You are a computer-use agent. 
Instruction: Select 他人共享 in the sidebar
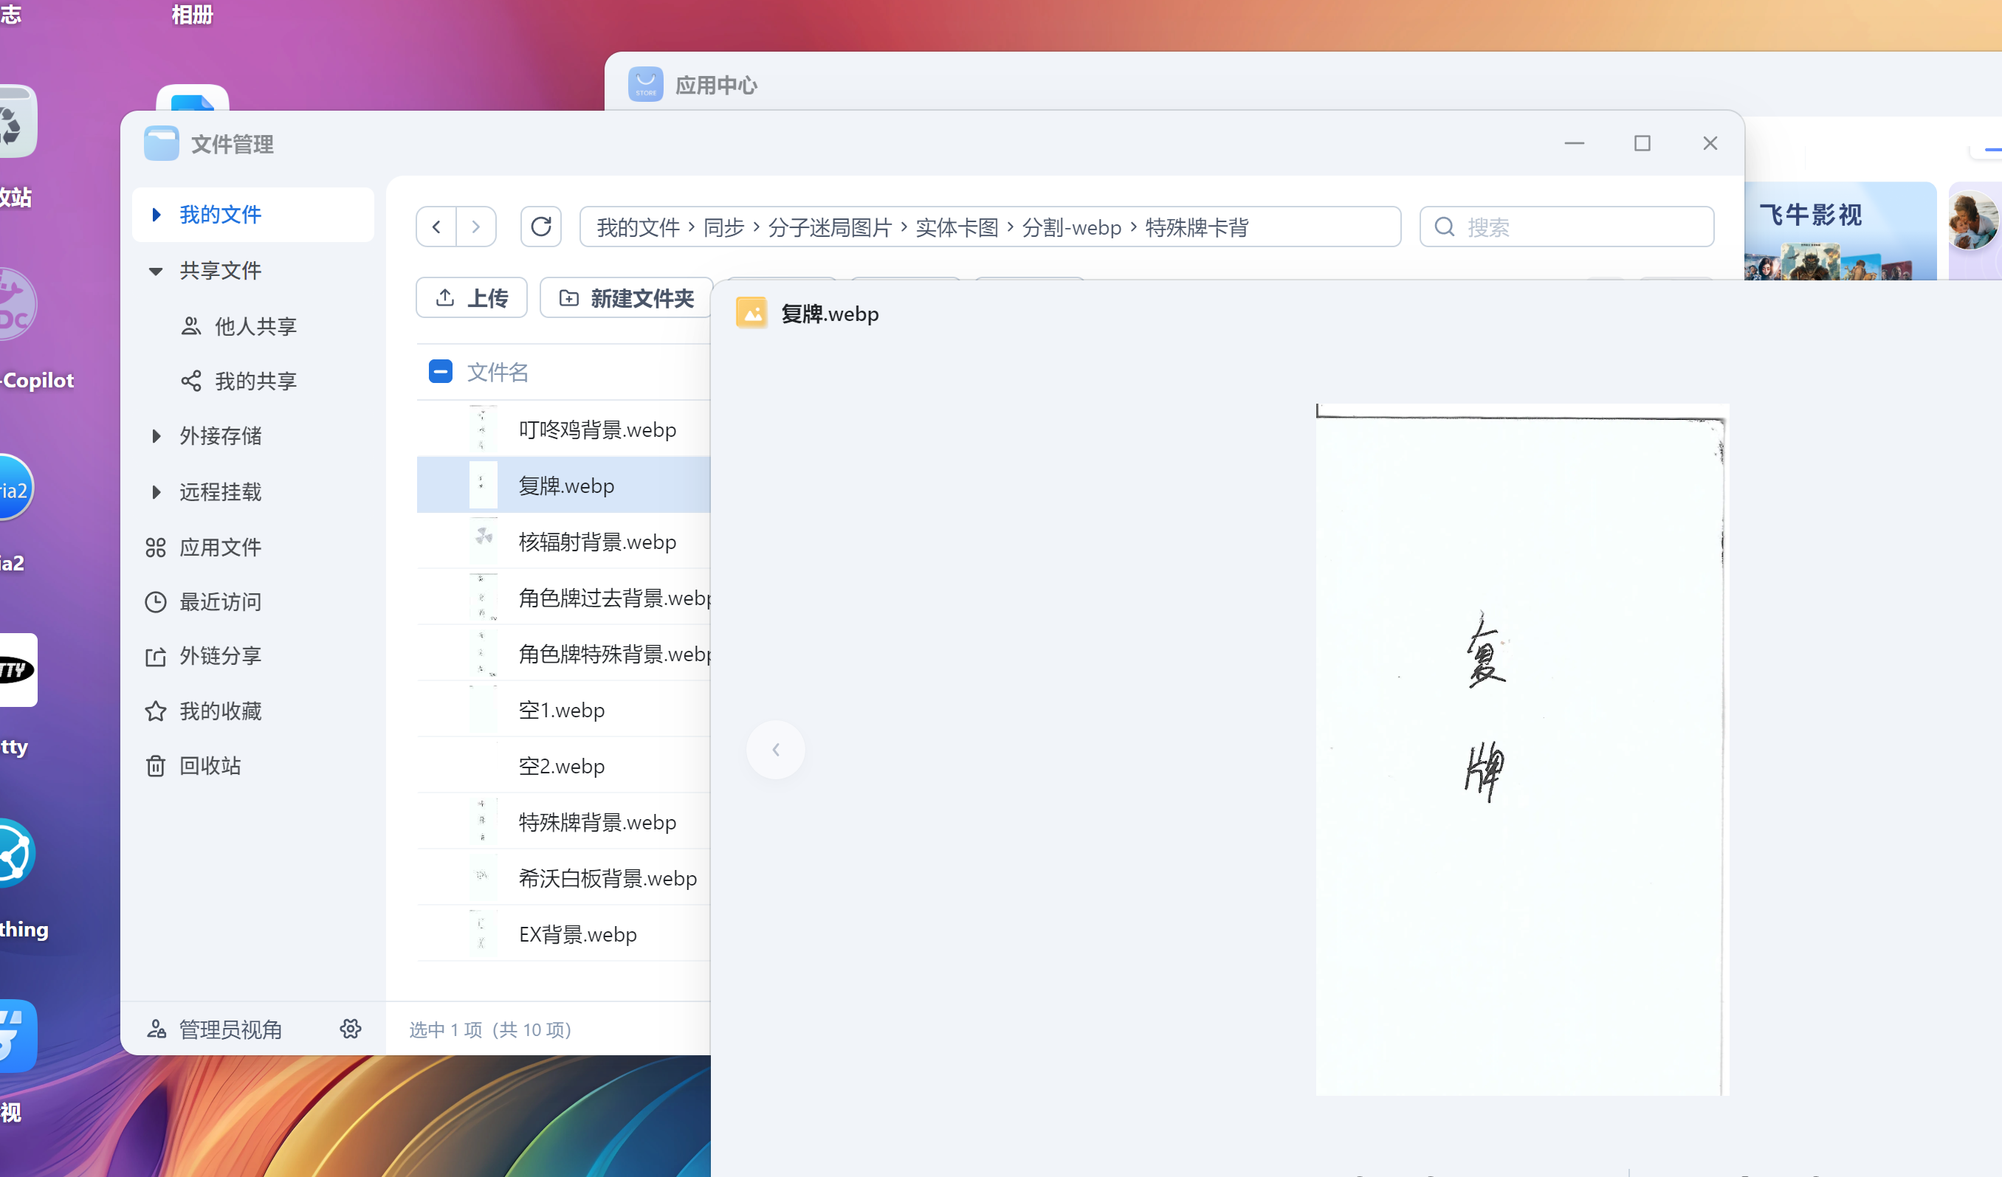[255, 326]
